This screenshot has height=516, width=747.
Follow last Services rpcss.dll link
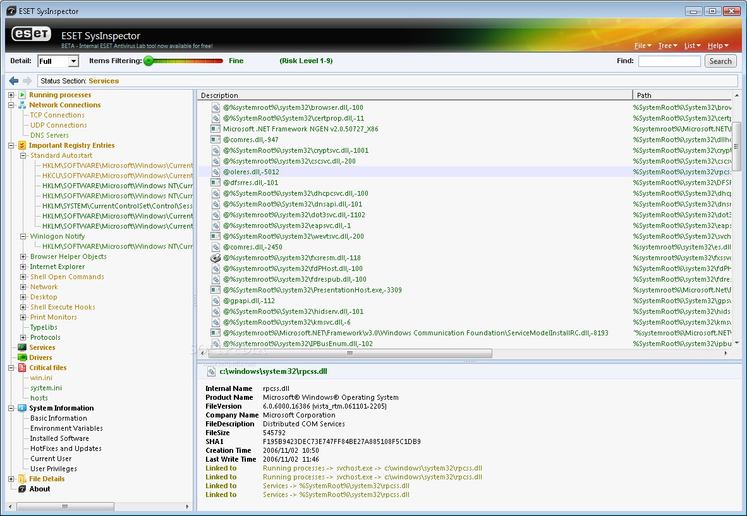click(x=336, y=495)
